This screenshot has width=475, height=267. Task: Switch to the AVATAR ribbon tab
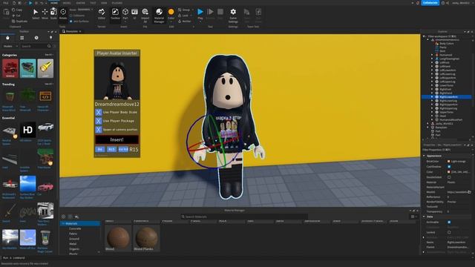(x=81, y=3)
